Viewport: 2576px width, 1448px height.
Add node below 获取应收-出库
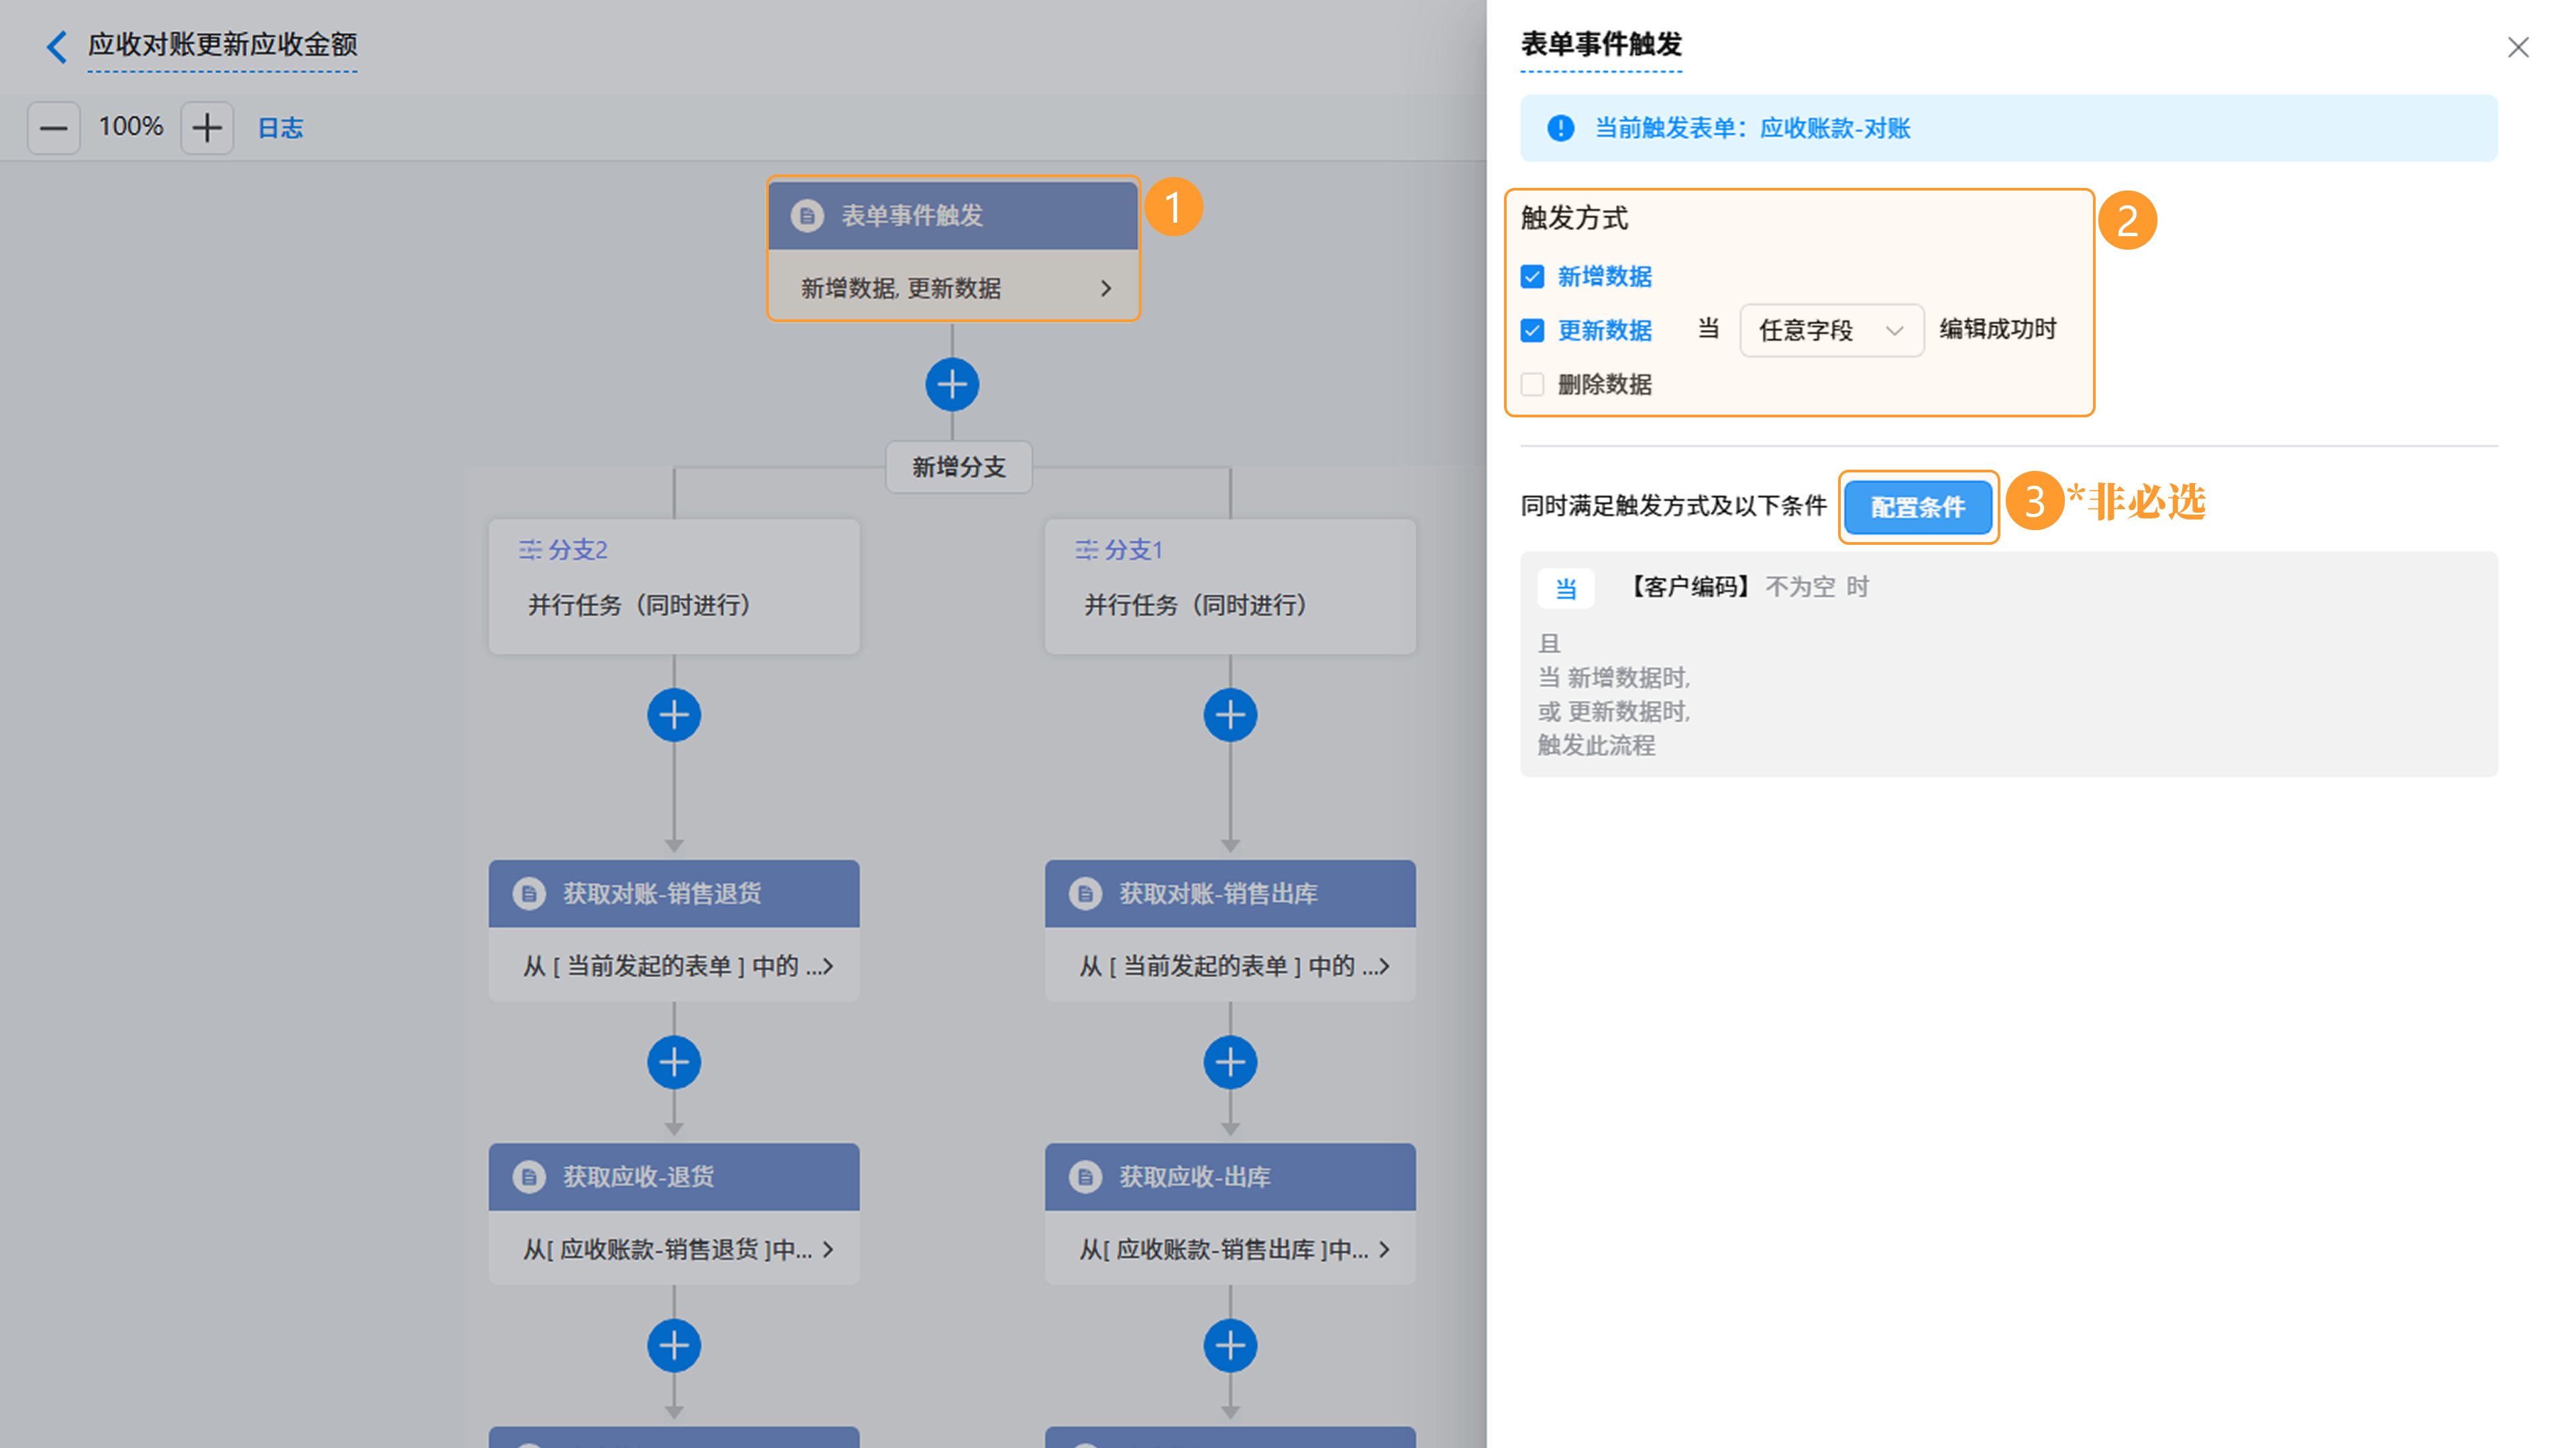pos(1230,1346)
